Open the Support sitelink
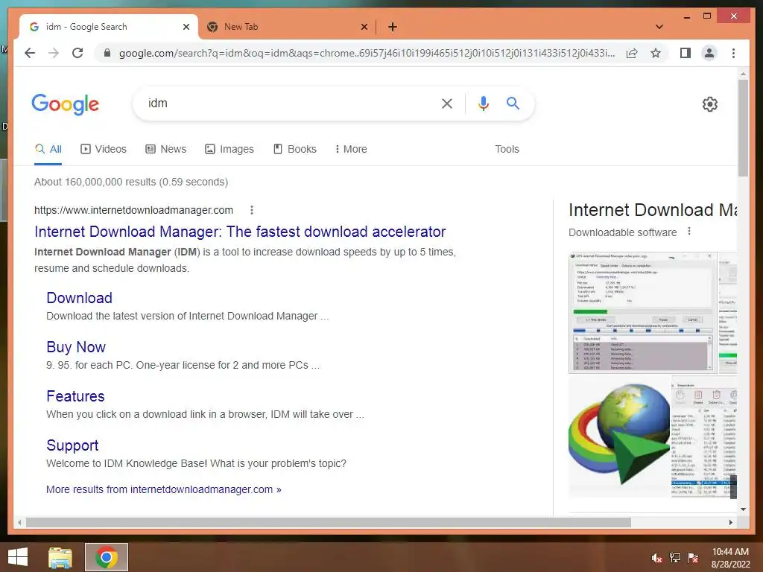Viewport: 763px width, 572px height. pyautogui.click(x=72, y=445)
